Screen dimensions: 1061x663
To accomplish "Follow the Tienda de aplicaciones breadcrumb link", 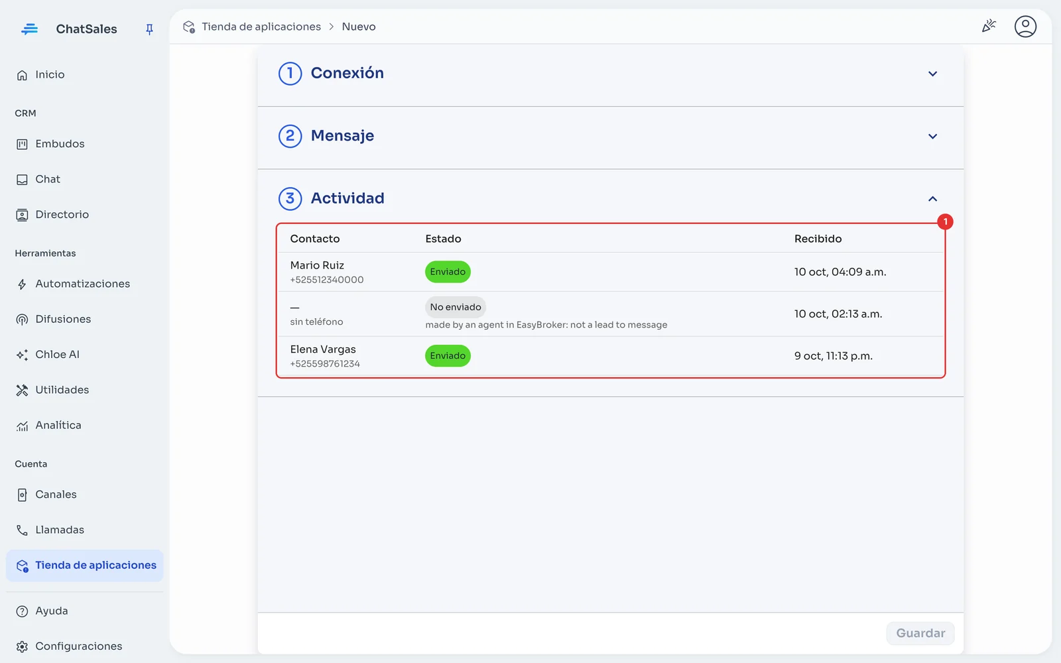I will (261, 27).
